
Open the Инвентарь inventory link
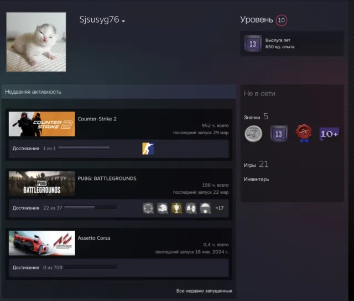tap(256, 179)
